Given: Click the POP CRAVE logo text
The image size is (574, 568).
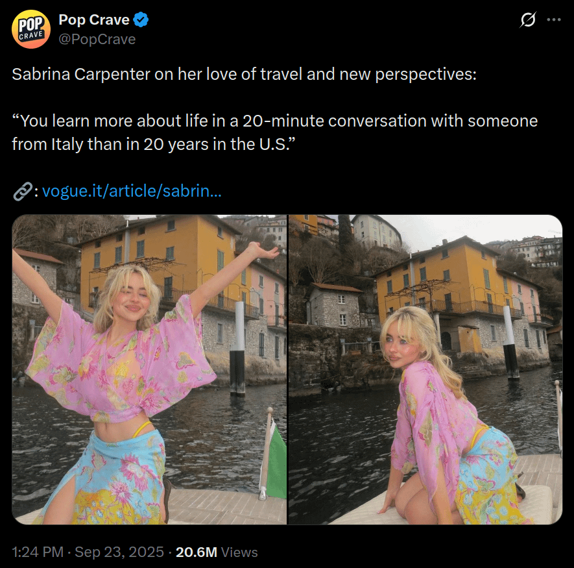Looking at the screenshot, I should pyautogui.click(x=31, y=29).
